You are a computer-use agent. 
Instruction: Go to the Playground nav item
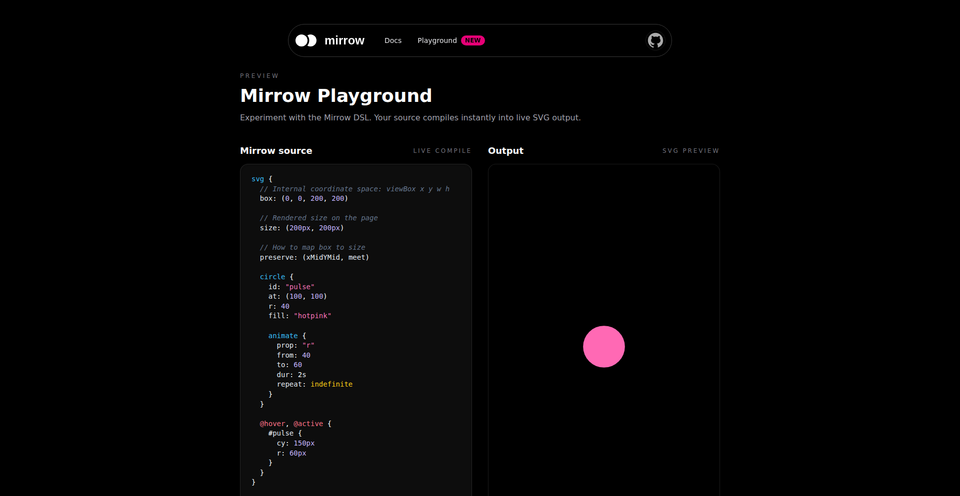point(437,40)
